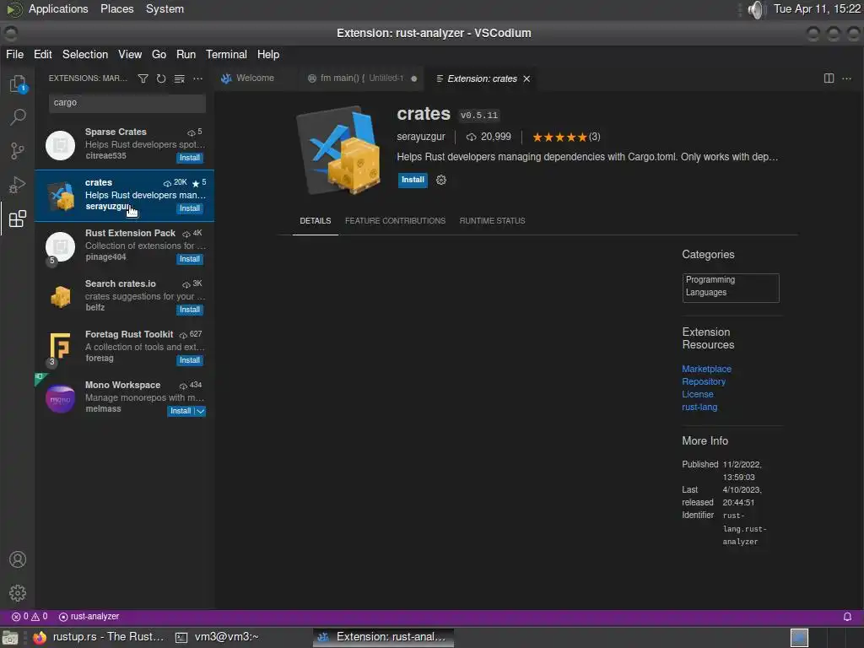Open the Marketplace link
The height and width of the screenshot is (648, 864).
(x=706, y=369)
